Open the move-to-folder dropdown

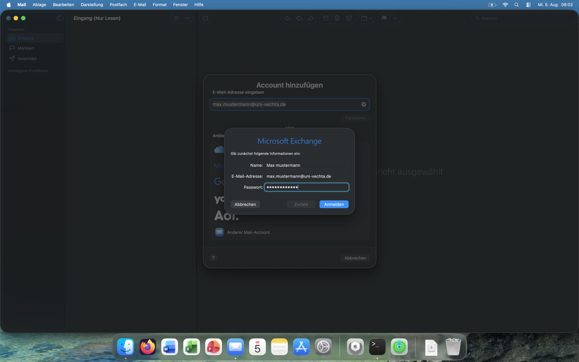point(366,18)
